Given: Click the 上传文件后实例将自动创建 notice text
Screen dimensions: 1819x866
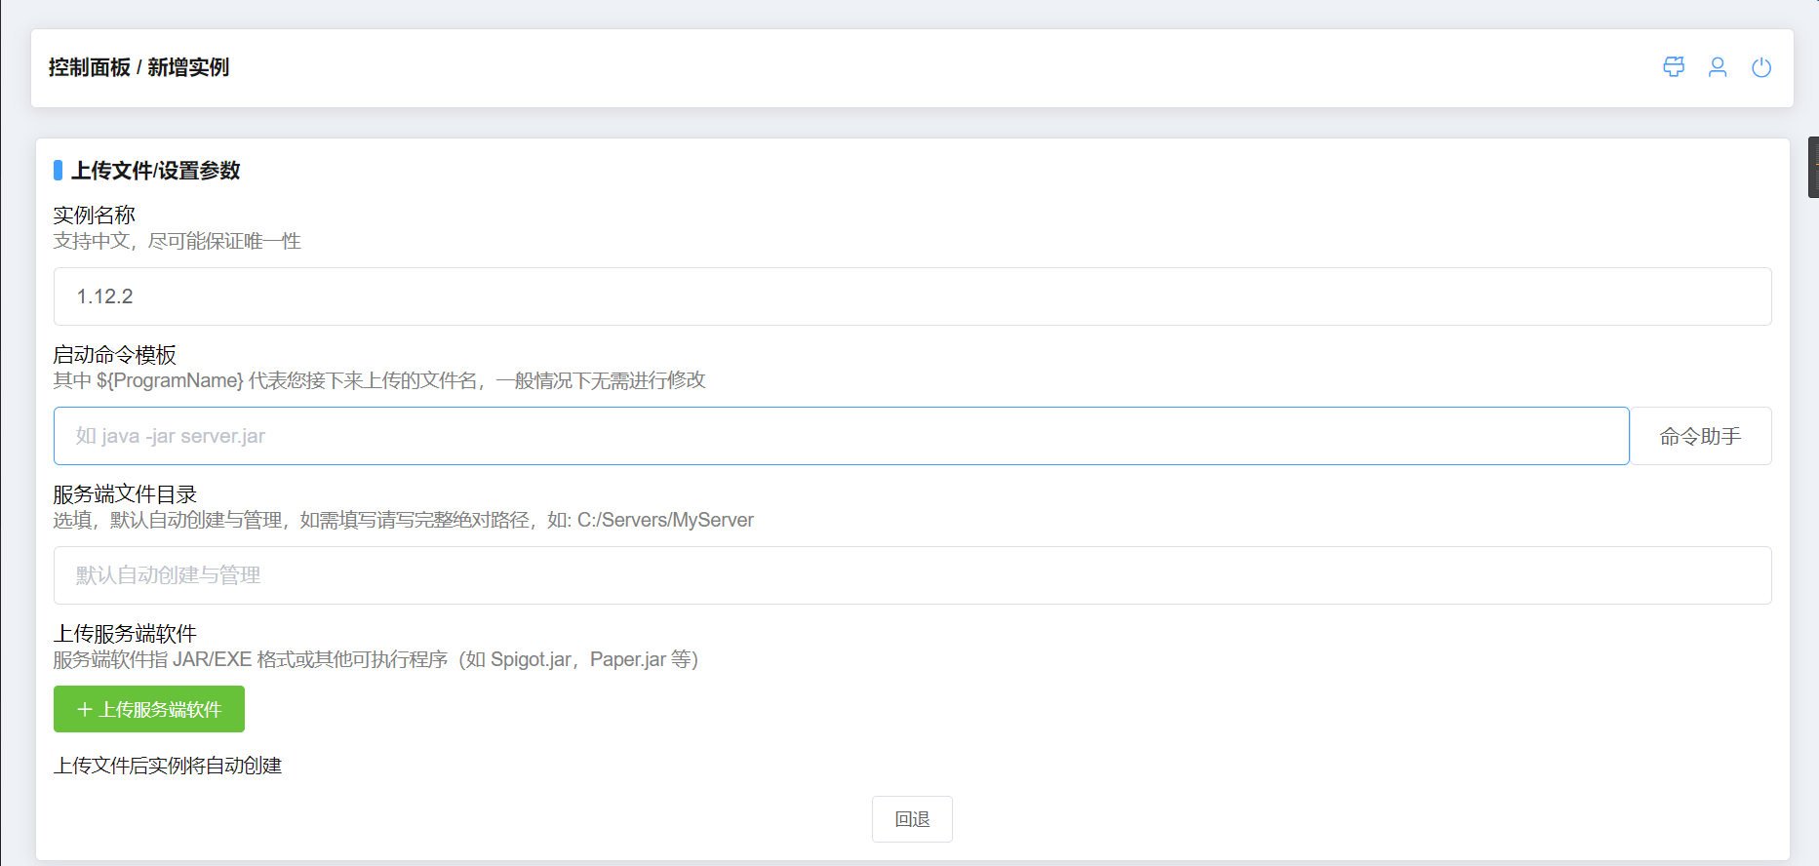Looking at the screenshot, I should pos(168,766).
